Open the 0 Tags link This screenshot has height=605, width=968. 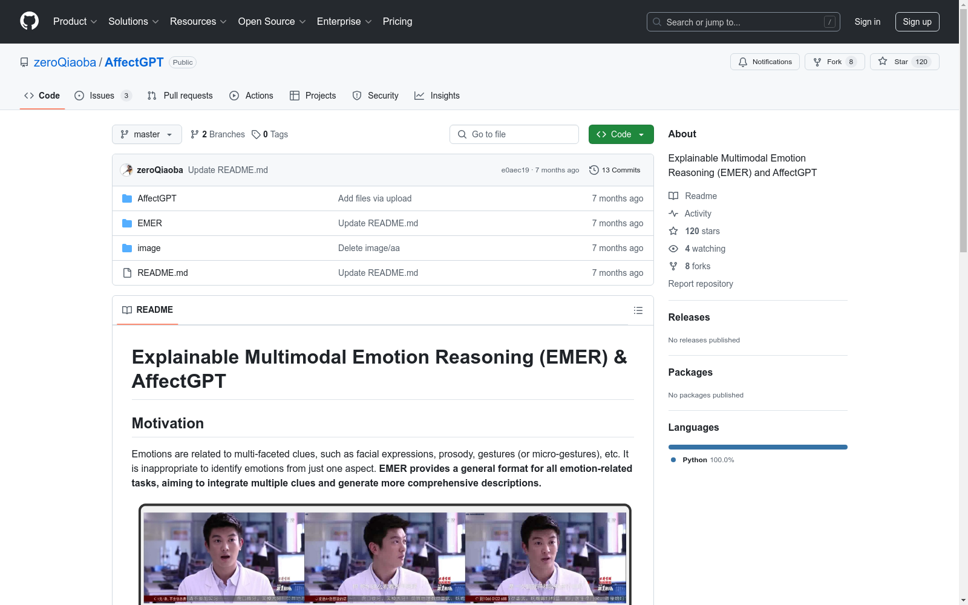270,134
